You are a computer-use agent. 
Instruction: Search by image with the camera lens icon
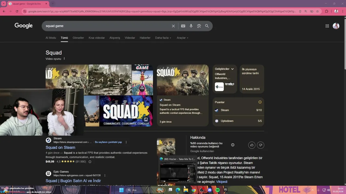pyautogui.click(x=199, y=26)
